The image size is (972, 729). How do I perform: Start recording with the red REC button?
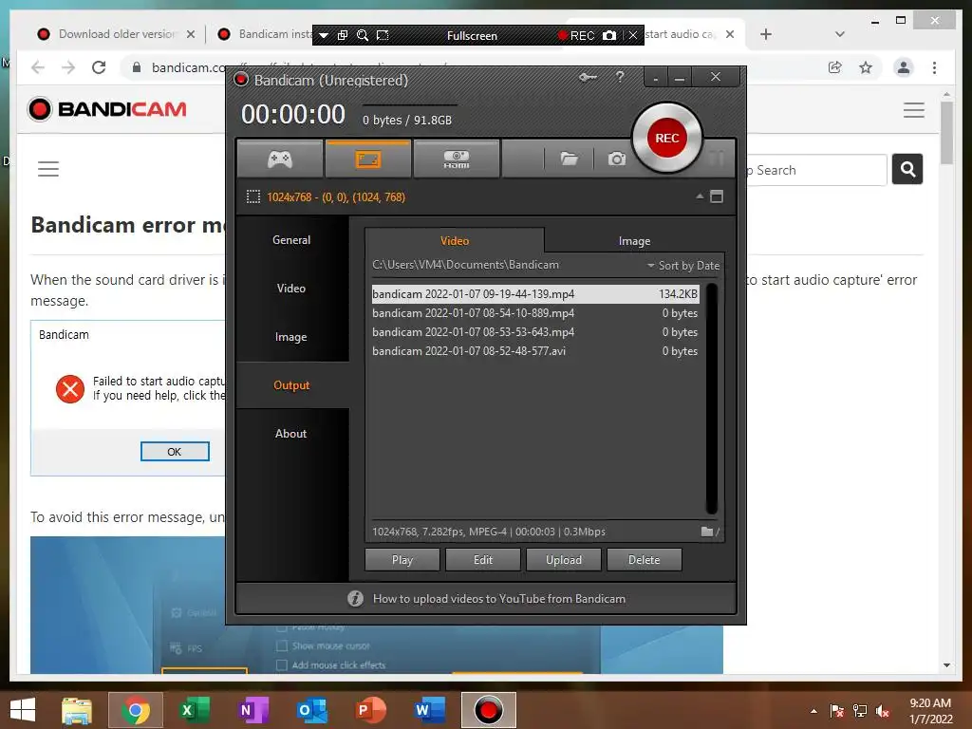pos(667,138)
